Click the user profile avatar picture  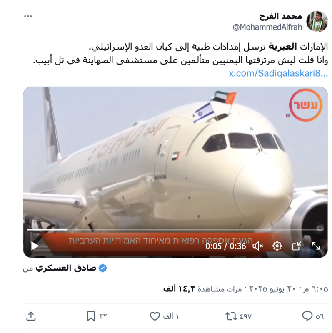(x=317, y=22)
